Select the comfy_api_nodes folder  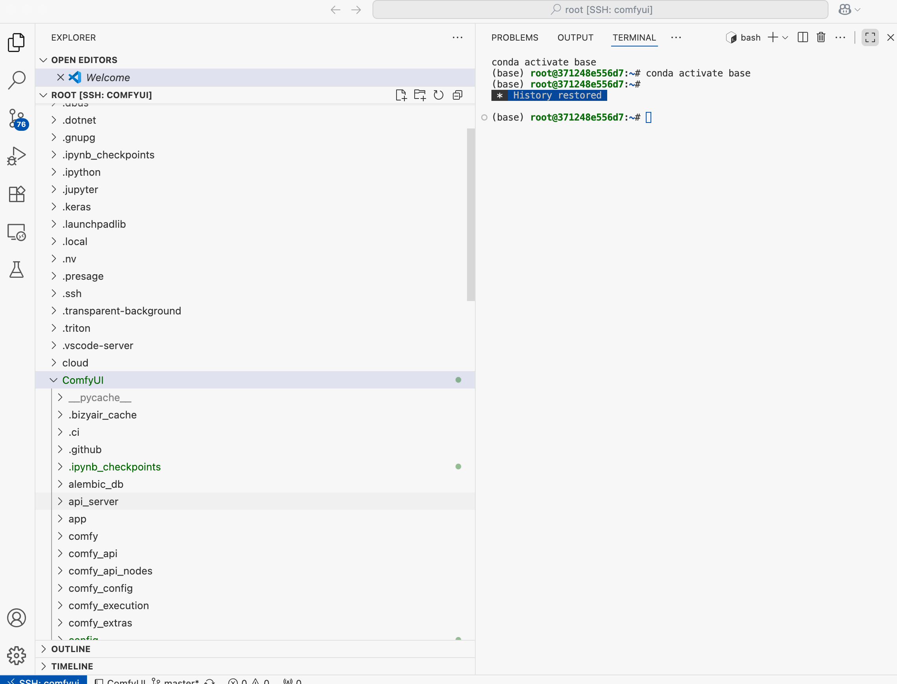point(255,571)
